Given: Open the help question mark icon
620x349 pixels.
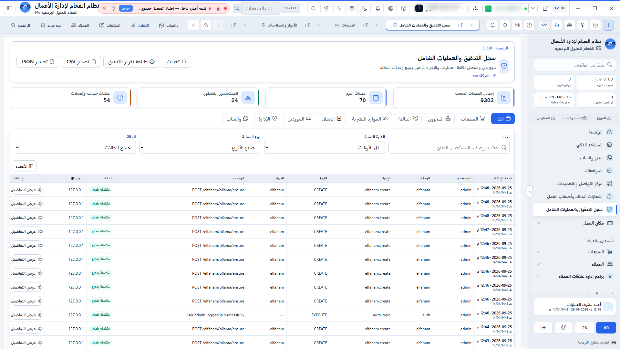Looking at the screenshot, I should [x=404, y=8].
